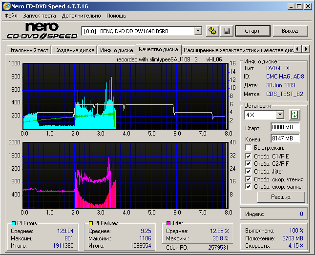Click Сбои PO value 2579531
Viewport: 315px width, 255px height.
tap(218, 248)
